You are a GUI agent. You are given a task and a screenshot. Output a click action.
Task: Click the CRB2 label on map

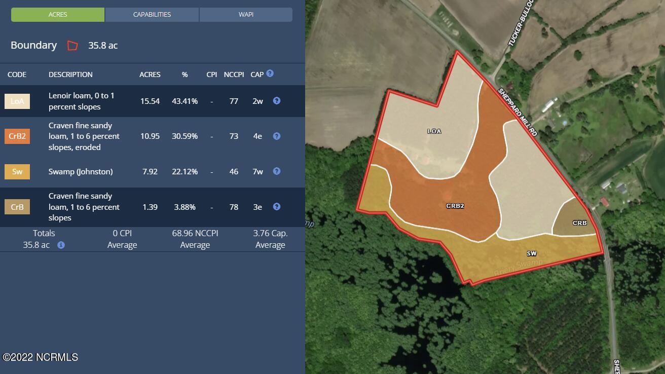click(x=455, y=206)
